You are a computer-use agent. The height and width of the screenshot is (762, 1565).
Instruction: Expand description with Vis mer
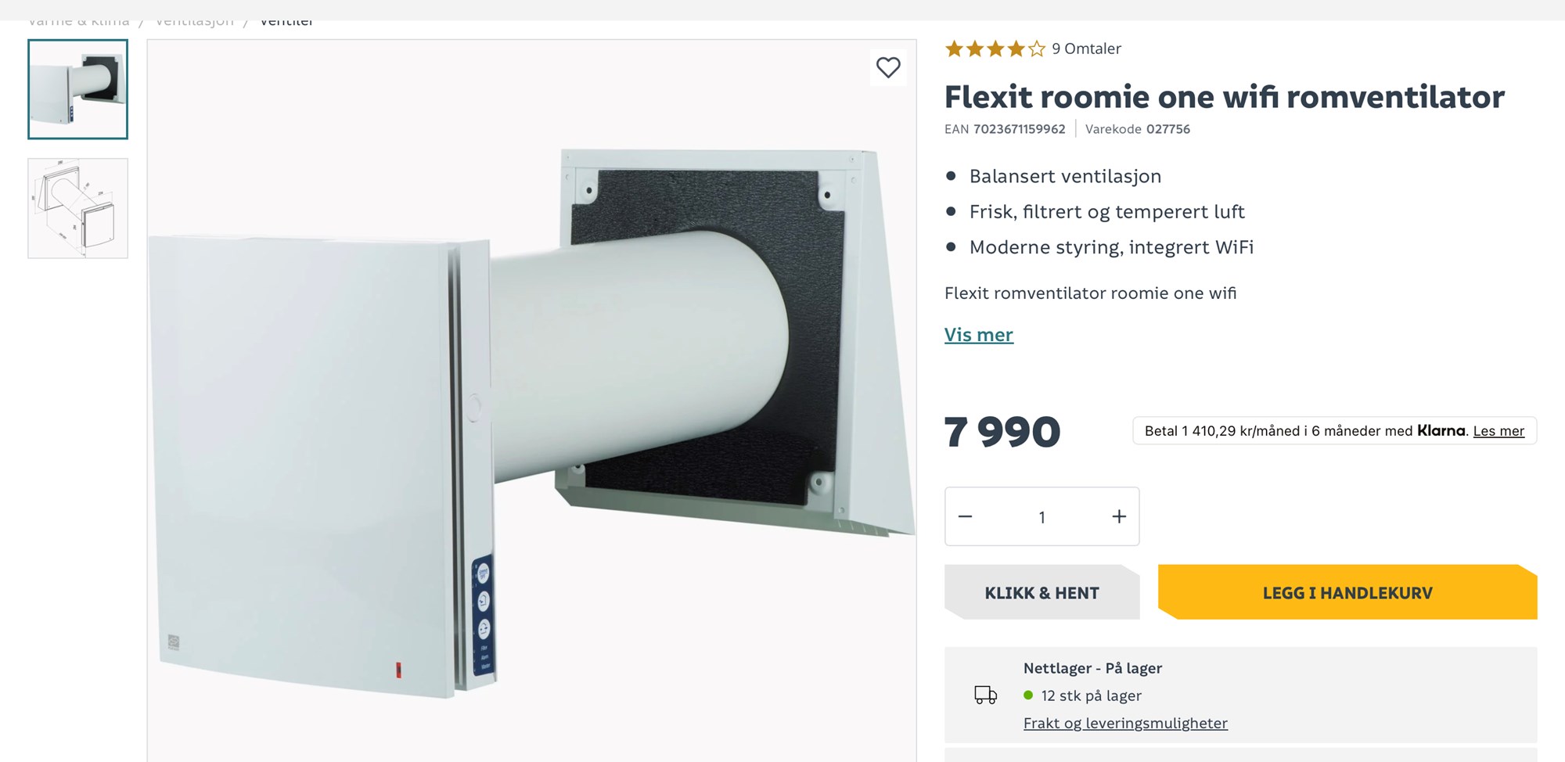point(978,335)
